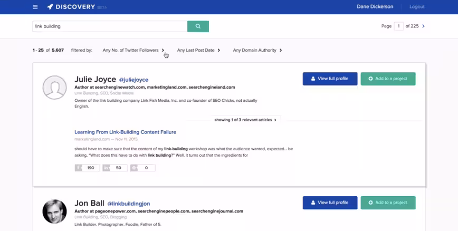The width and height of the screenshot is (458, 231).
Task: Go to next page arrow
Action: point(424,26)
